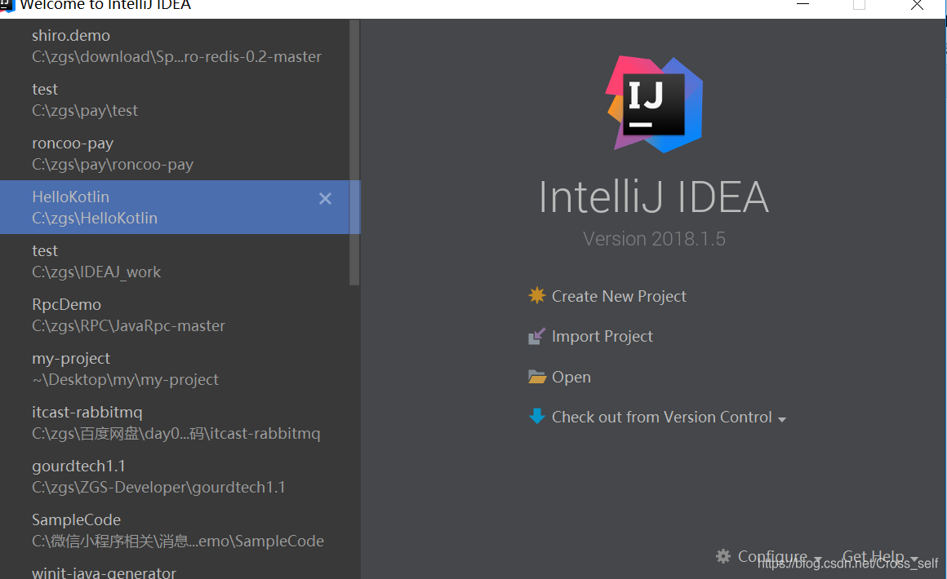Expand Check out from Version Control dropdown
947x579 pixels.
(782, 419)
